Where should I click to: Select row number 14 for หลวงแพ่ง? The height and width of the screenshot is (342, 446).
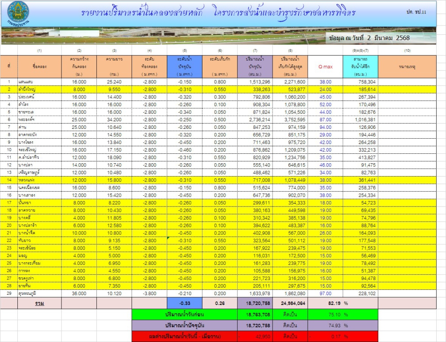click(9, 180)
